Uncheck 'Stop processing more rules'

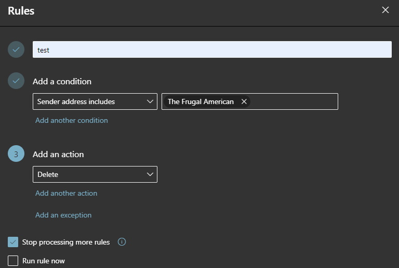coord(13,242)
